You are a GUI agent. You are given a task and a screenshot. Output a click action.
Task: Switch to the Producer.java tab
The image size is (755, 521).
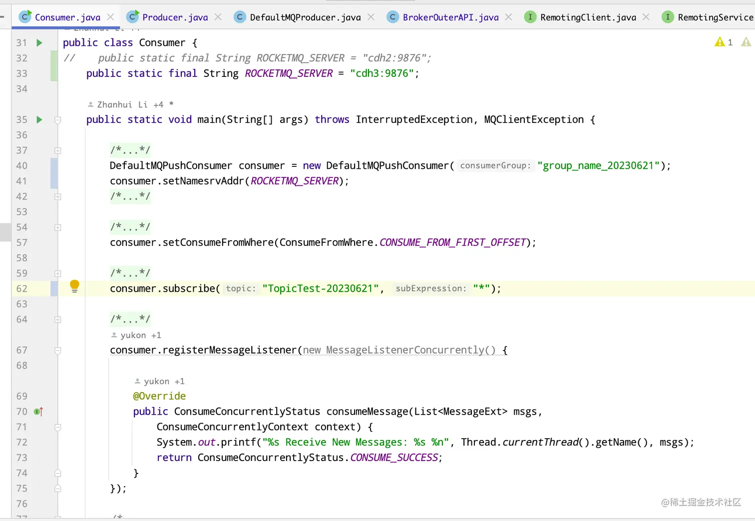(x=175, y=17)
